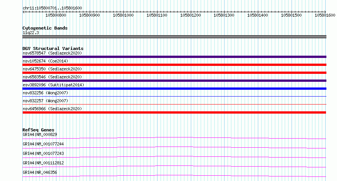Click the purple bar under nsv6583546
The height and width of the screenshot is (181, 337).
coord(174,81)
